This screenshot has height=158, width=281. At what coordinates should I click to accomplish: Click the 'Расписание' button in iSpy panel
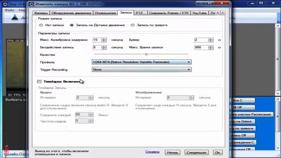click(x=252, y=114)
